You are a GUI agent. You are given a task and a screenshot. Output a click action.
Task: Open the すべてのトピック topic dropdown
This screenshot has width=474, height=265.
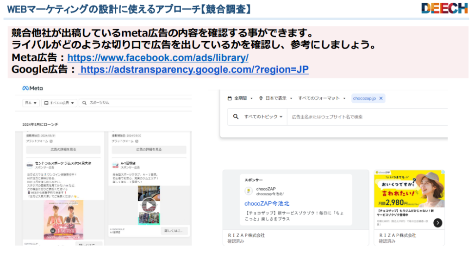(263, 117)
